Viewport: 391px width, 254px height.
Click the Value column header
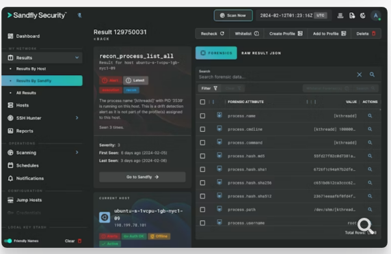351,102
